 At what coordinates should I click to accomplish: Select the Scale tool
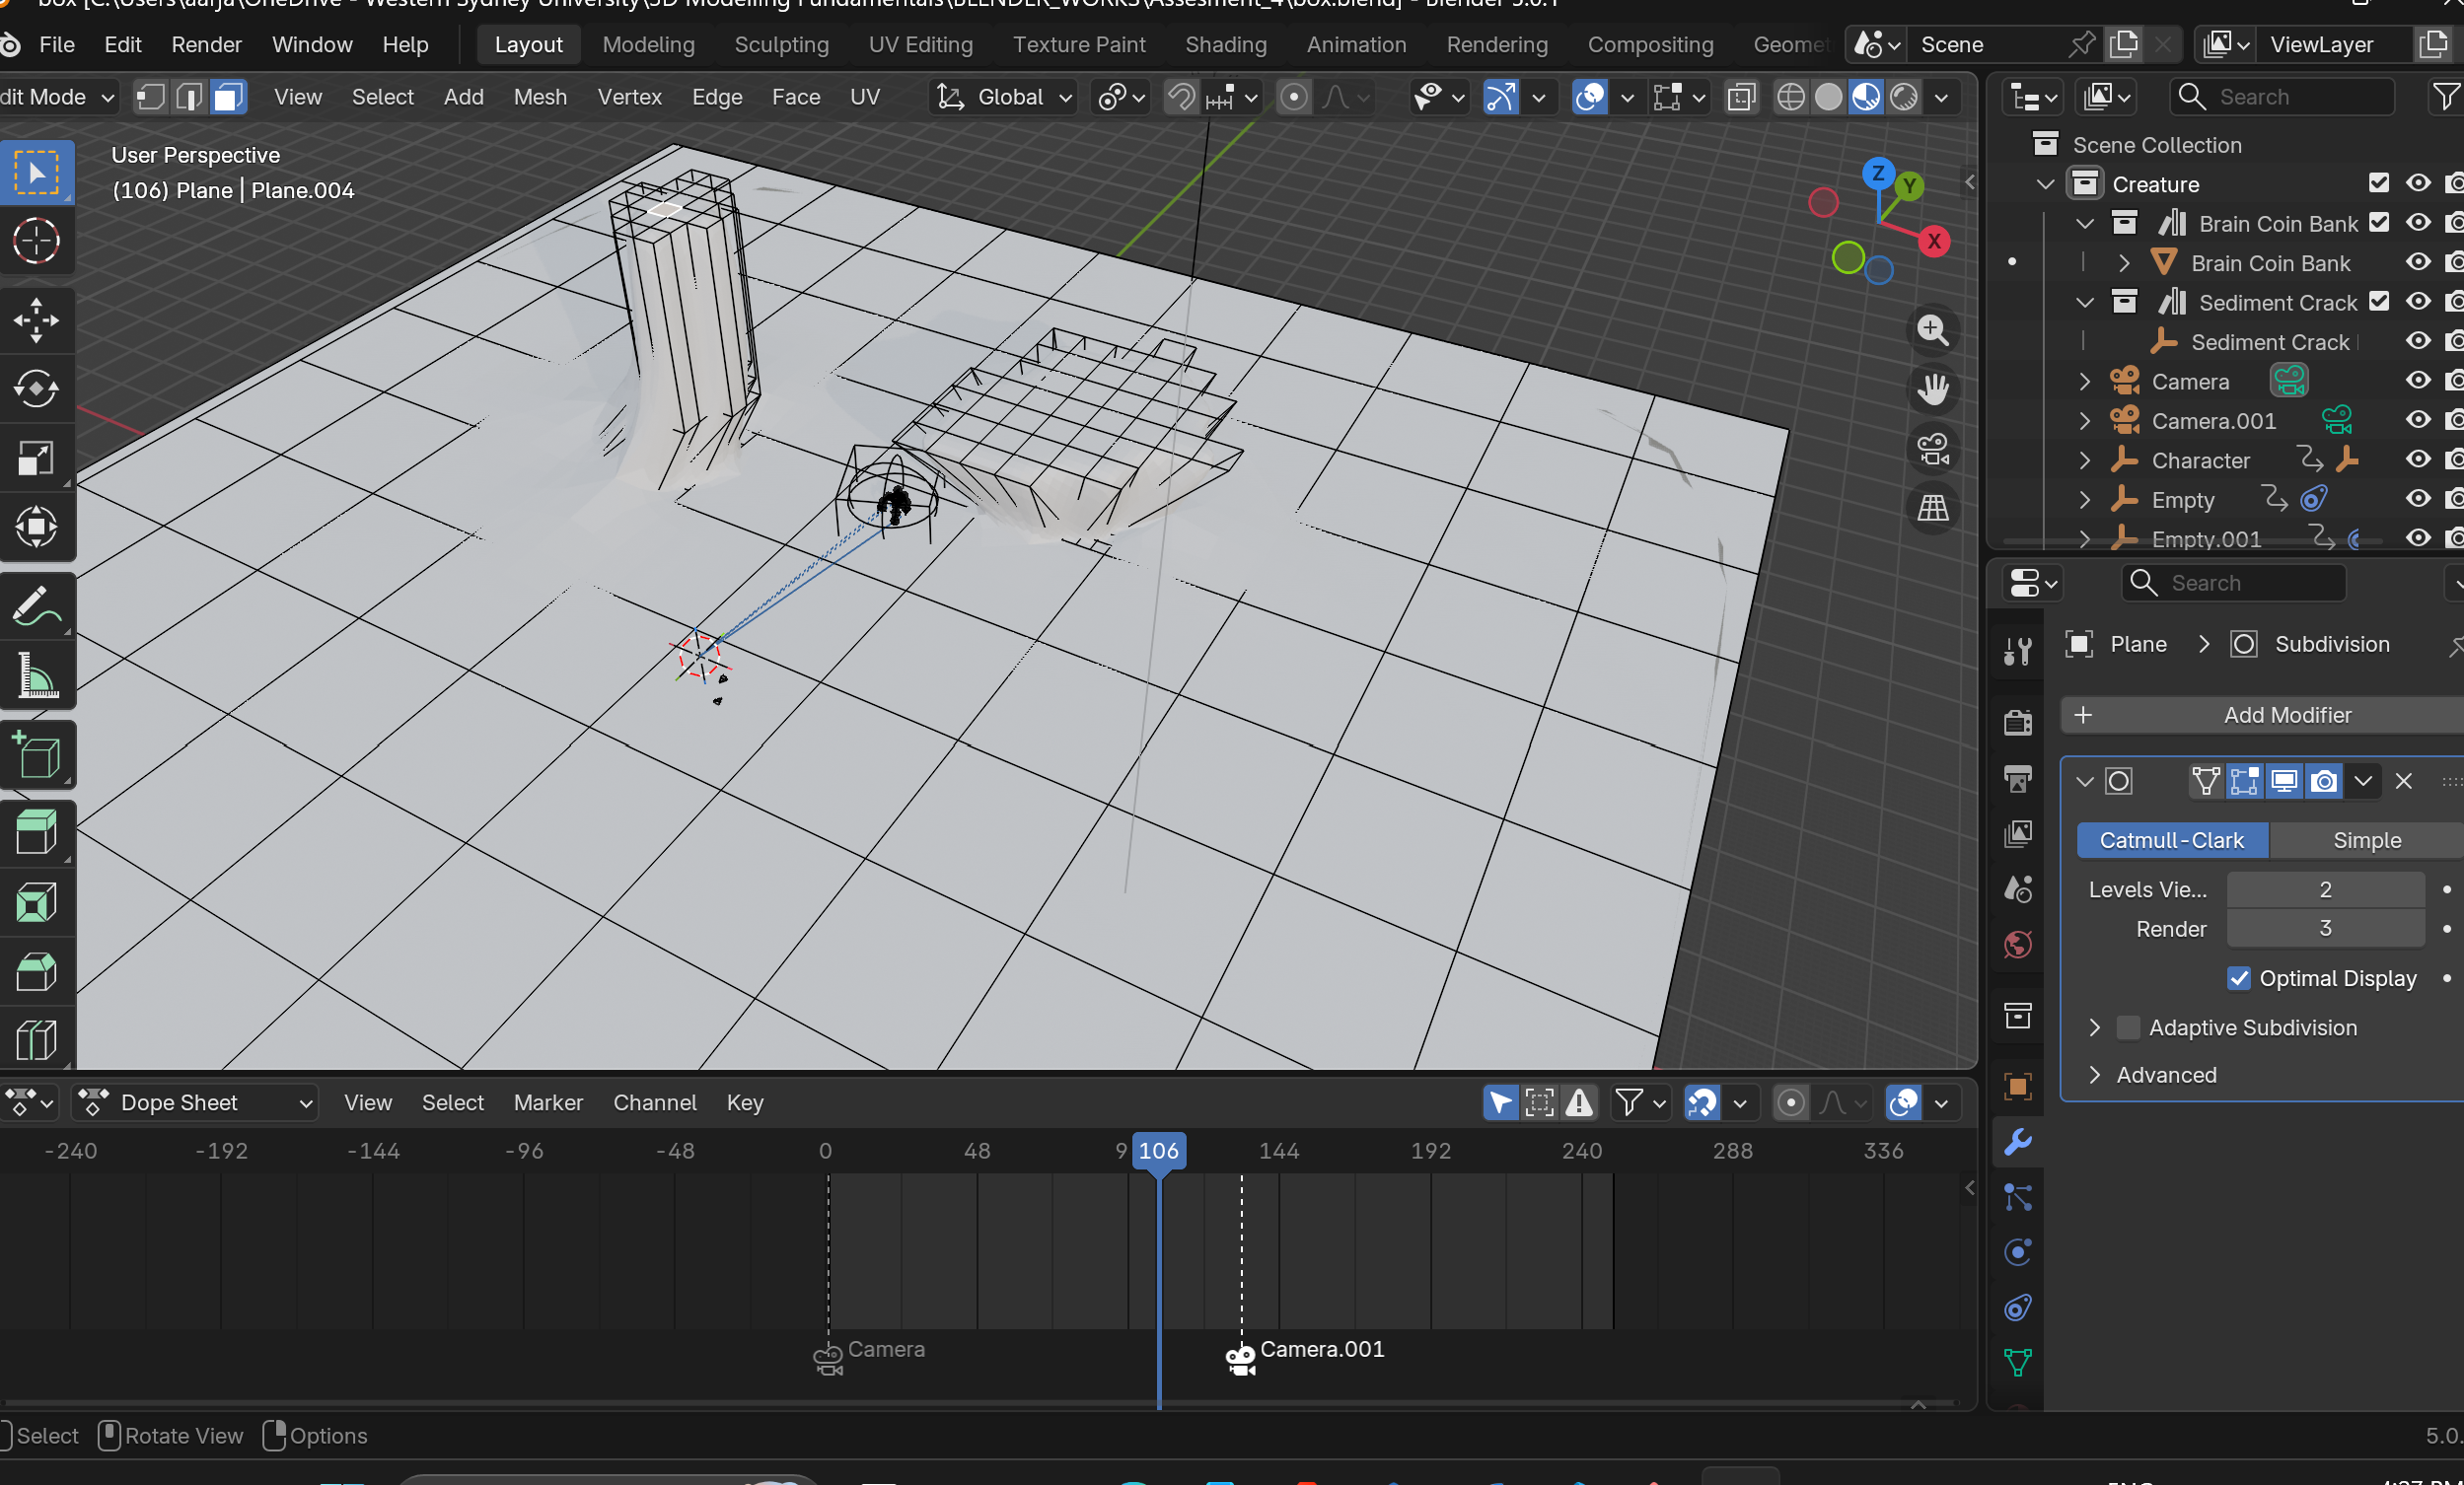[x=37, y=459]
